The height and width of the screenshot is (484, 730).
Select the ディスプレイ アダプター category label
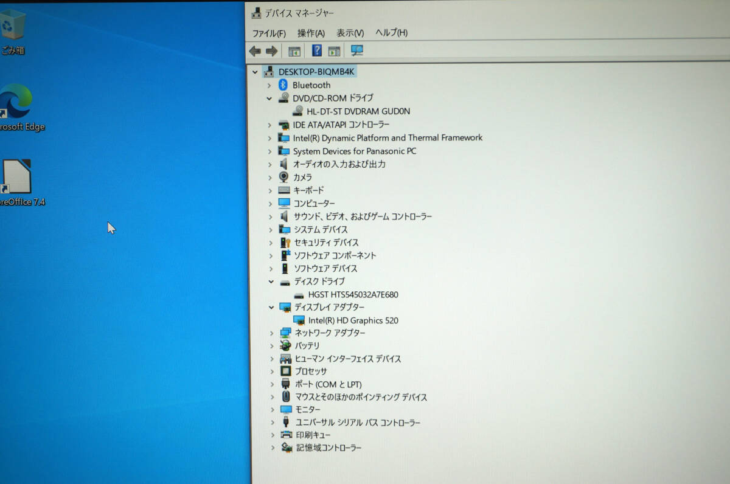pos(330,307)
